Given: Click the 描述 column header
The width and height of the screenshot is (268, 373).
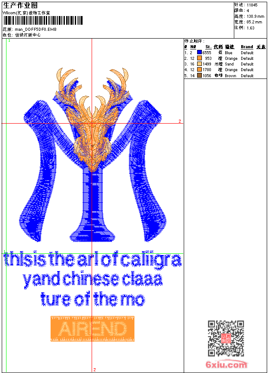Looking at the screenshot, I should (230, 47).
